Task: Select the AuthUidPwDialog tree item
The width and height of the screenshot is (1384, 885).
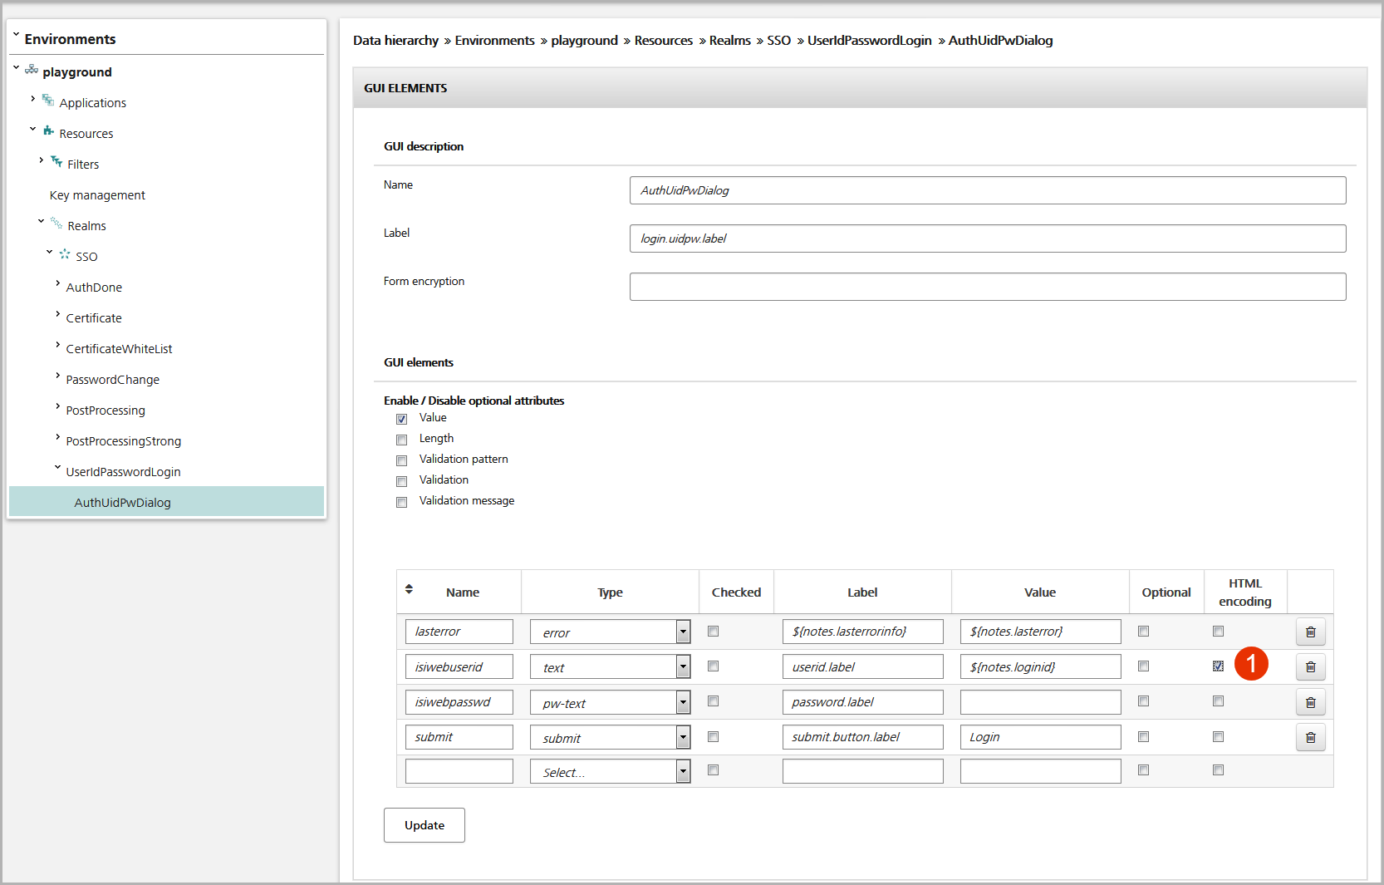Action: [166, 502]
